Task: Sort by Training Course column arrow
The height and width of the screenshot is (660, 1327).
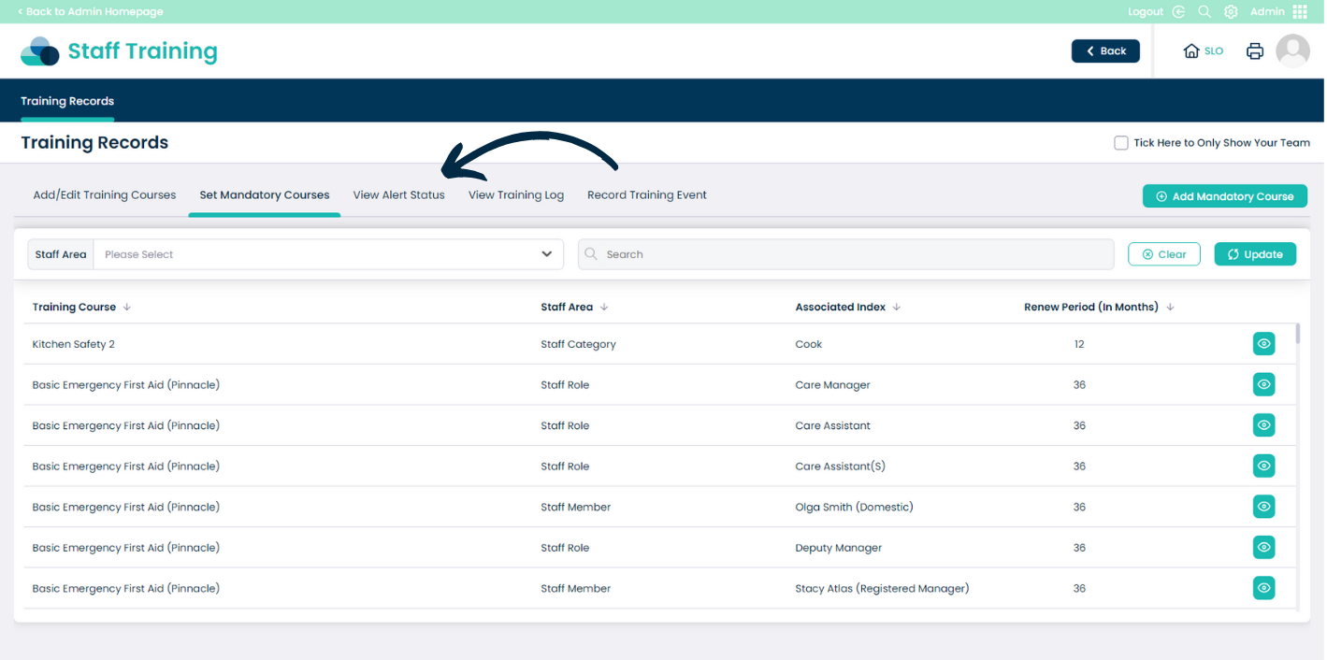Action: click(127, 307)
